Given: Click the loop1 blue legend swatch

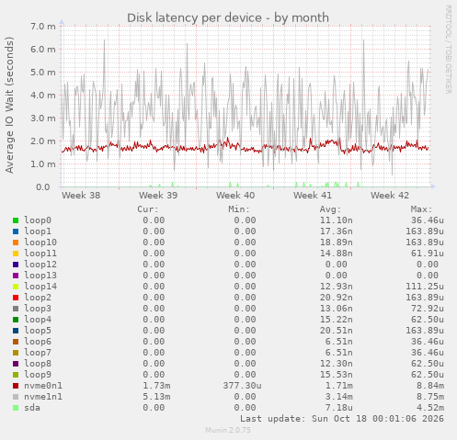Looking at the screenshot, I should click(x=16, y=231).
